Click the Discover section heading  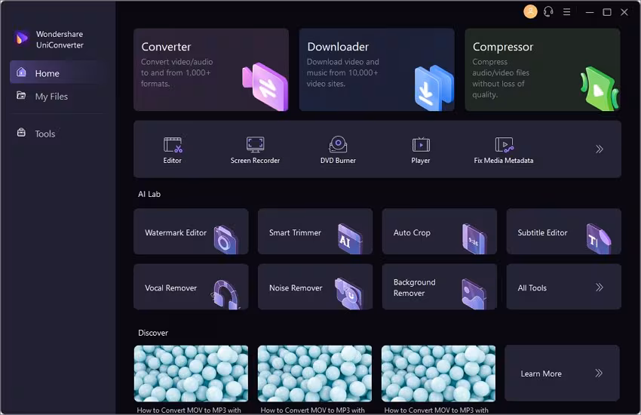[x=153, y=333]
